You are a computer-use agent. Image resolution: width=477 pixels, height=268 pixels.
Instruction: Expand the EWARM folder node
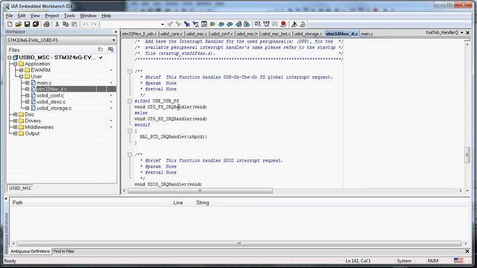[x=22, y=70]
